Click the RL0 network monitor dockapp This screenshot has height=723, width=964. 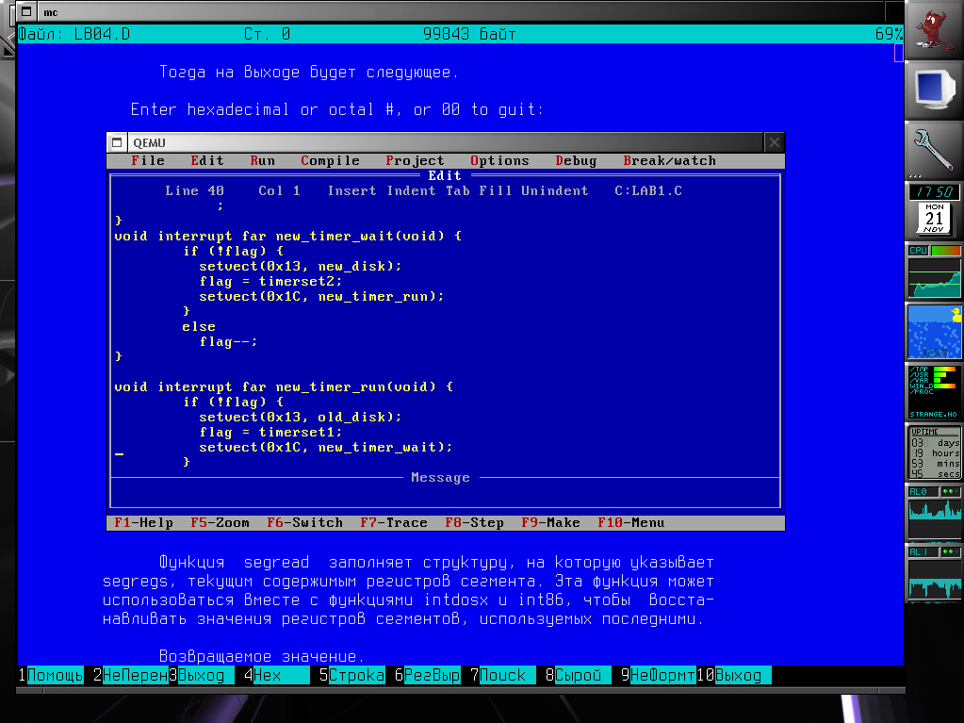(934, 513)
